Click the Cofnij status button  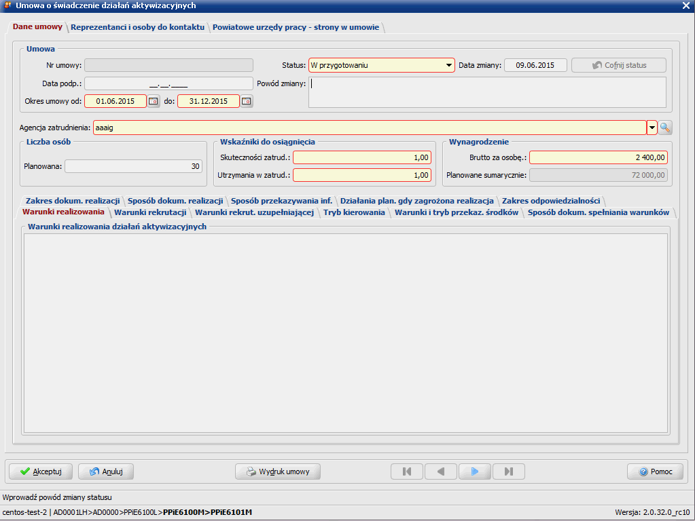[x=619, y=66]
